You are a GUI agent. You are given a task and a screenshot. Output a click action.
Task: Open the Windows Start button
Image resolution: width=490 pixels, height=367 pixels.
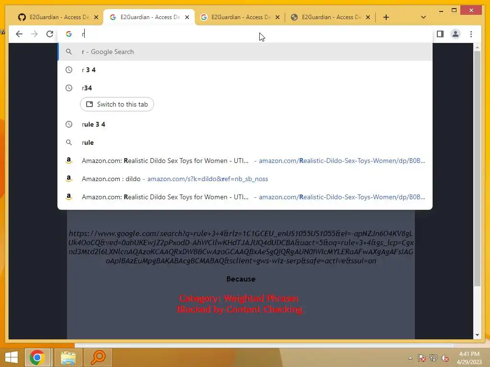(11, 357)
